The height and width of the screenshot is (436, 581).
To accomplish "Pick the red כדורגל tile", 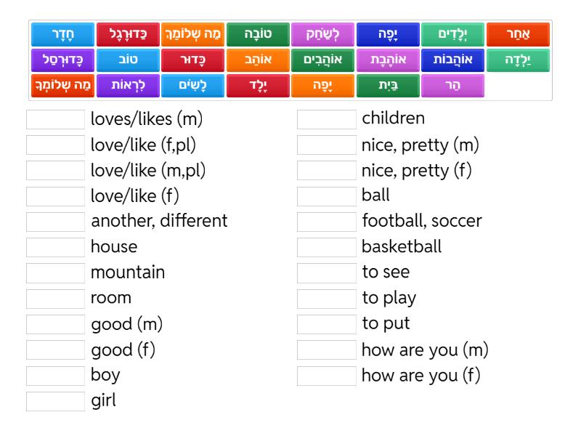I will coord(128,34).
